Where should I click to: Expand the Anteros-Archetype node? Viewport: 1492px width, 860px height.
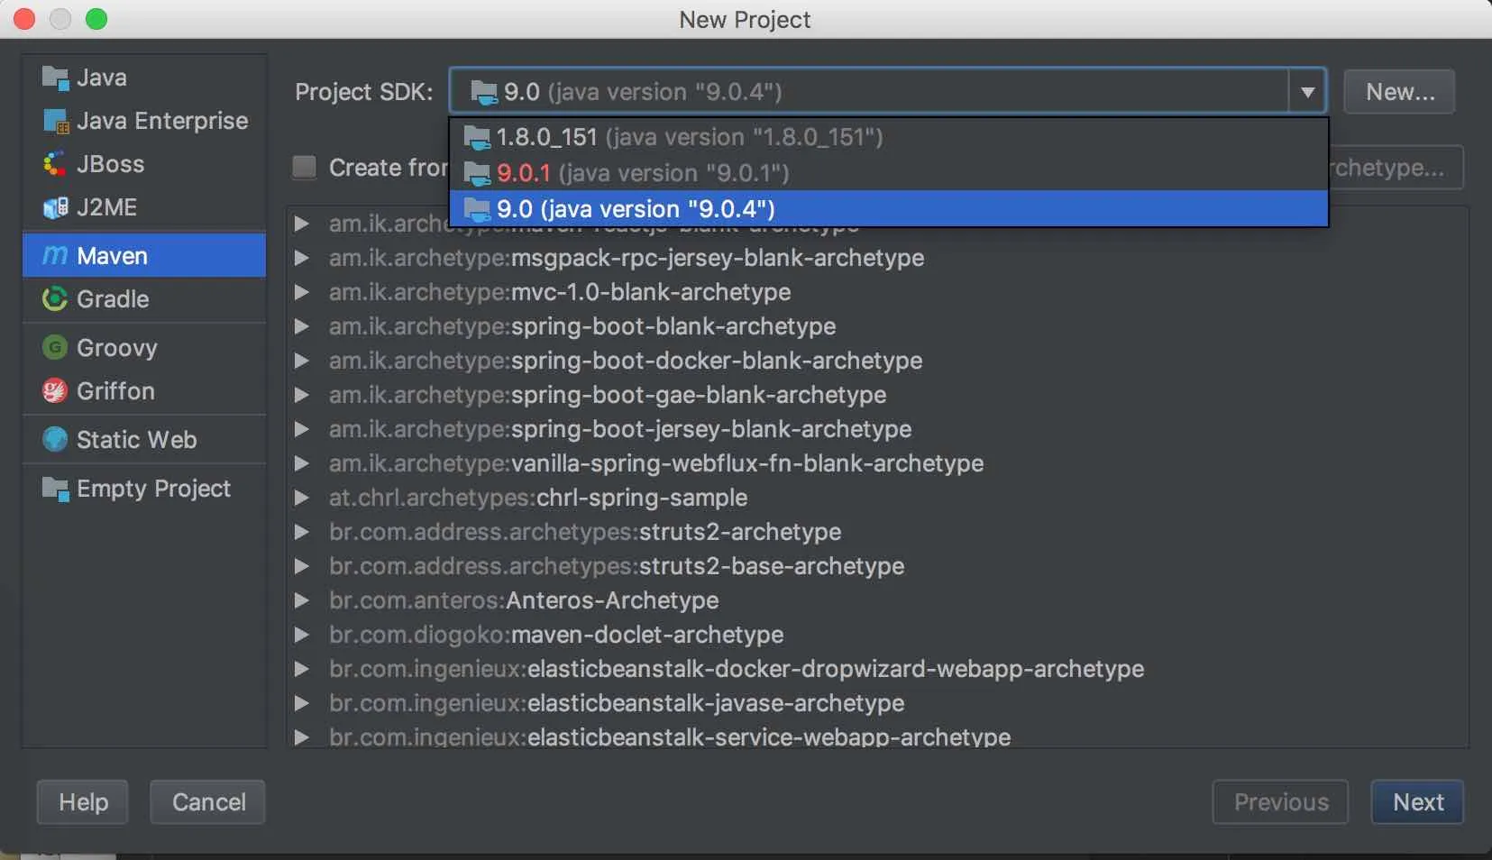[x=302, y=600]
